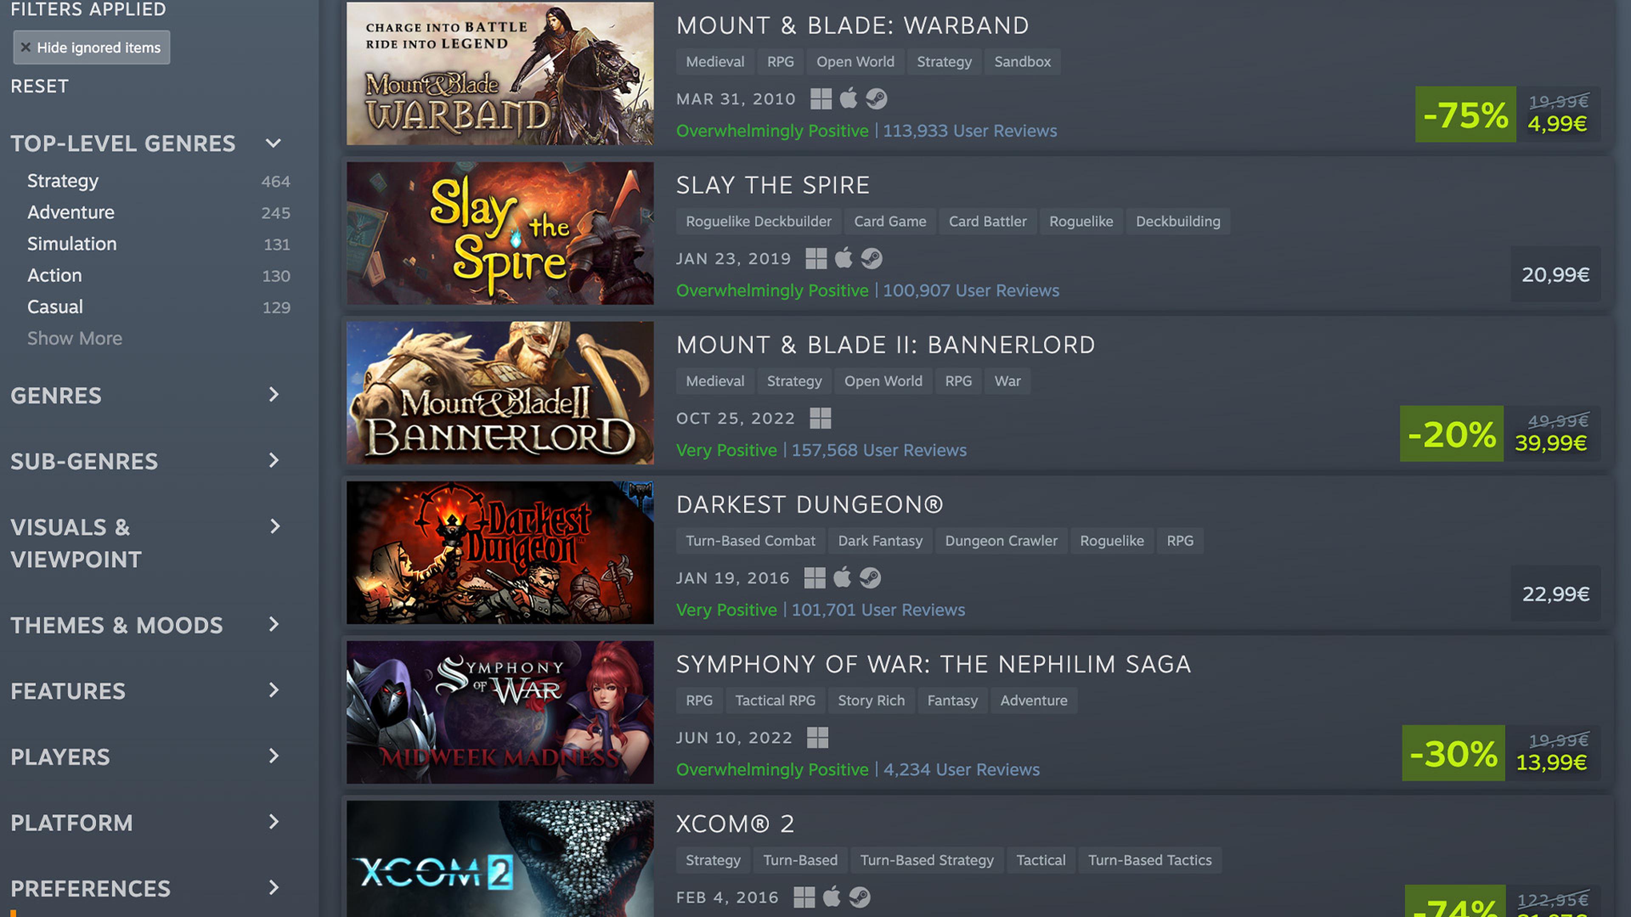Reset all applied filters
1631x917 pixels.
[x=39, y=86]
